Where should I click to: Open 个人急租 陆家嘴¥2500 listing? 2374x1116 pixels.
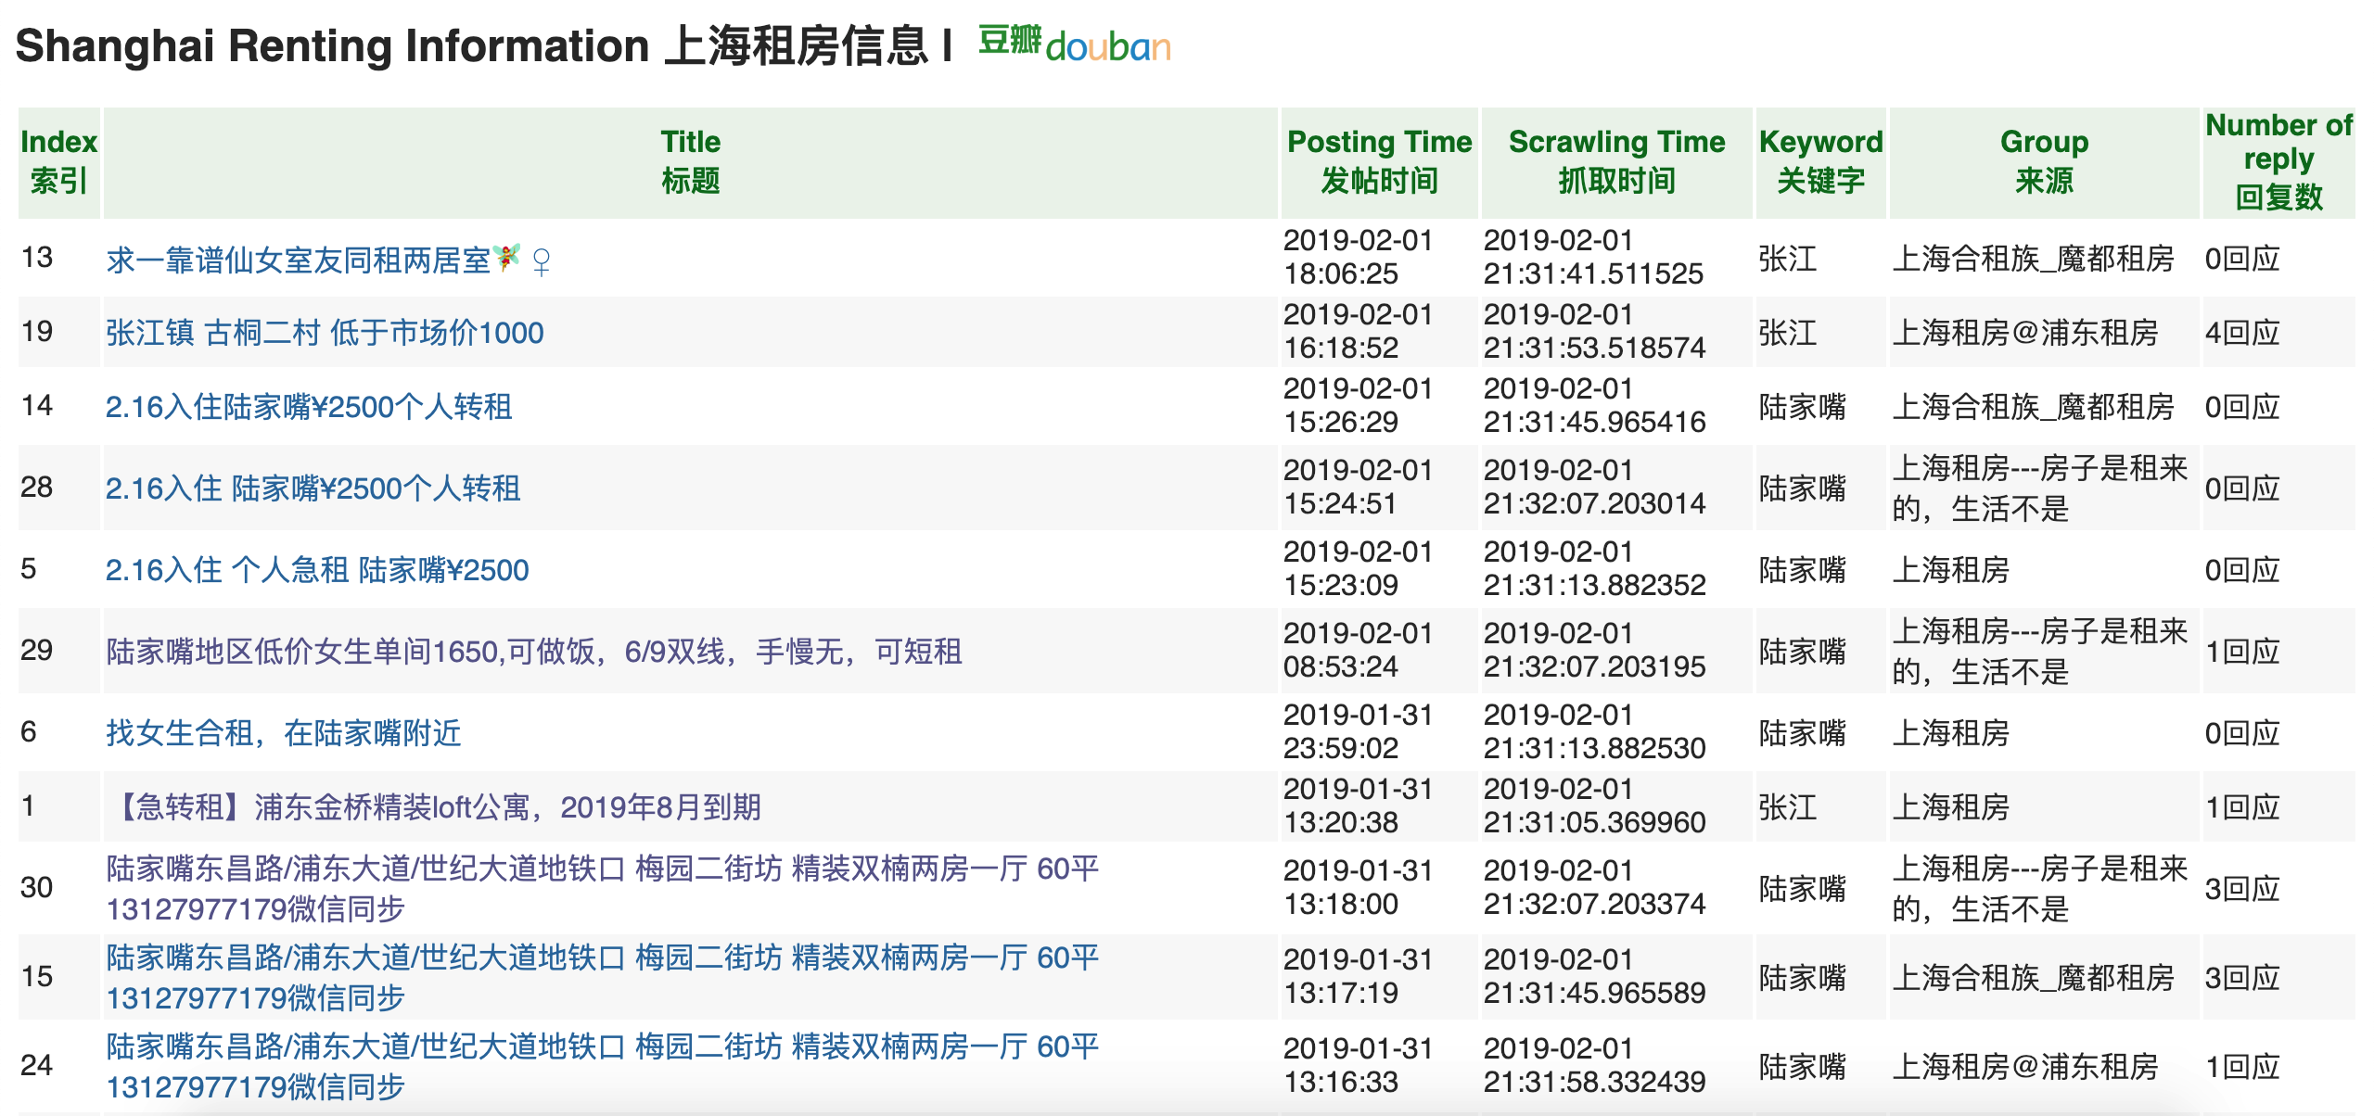[316, 570]
